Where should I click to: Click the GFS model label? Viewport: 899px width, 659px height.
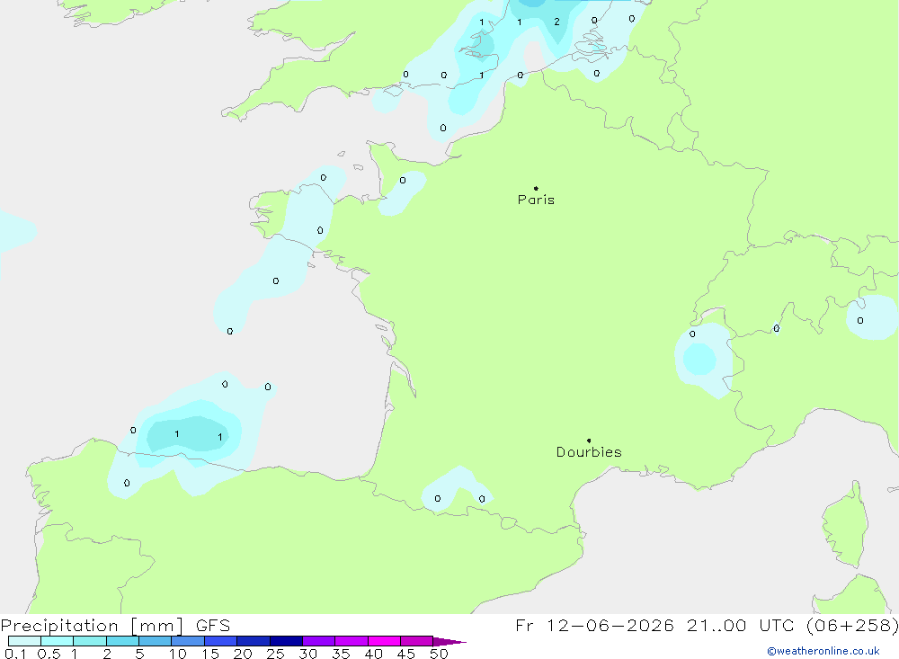(x=213, y=626)
